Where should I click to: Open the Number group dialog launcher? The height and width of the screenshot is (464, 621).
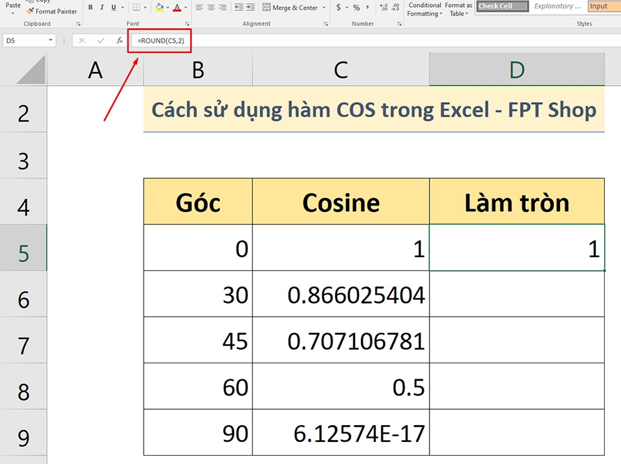pyautogui.click(x=400, y=23)
